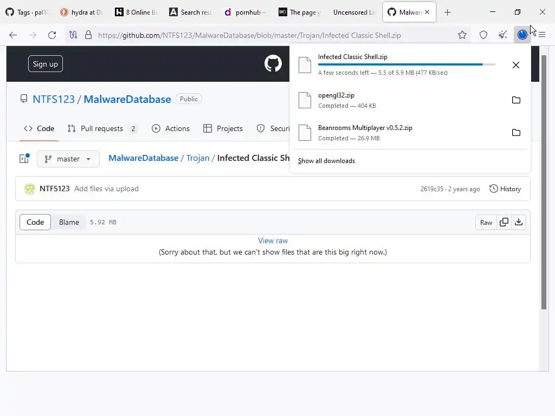Copy raw file contents icon
The image size is (555, 416).
[504, 222]
